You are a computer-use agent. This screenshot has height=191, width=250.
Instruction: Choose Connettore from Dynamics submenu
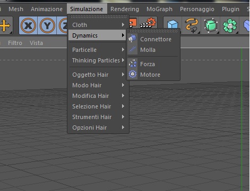click(x=153, y=39)
